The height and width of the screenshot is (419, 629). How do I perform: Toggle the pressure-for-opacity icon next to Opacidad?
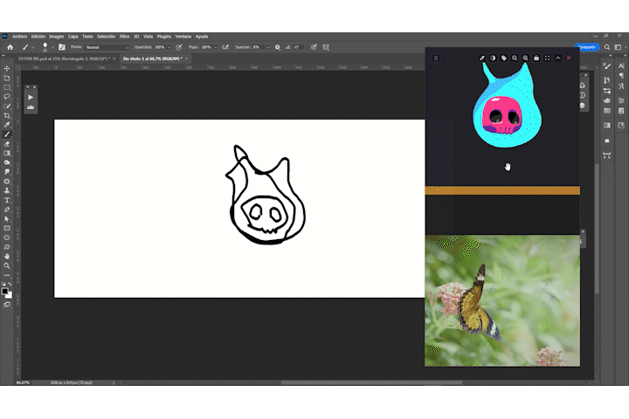179,47
